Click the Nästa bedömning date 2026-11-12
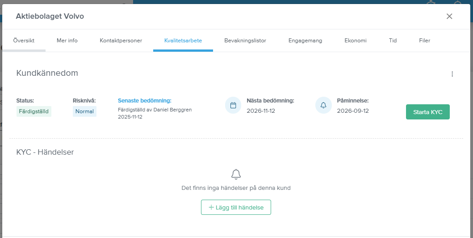473x238 pixels. (x=261, y=111)
